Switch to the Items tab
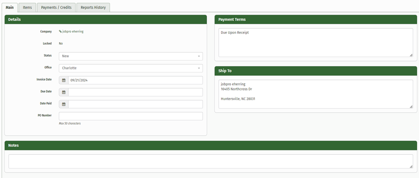 click(x=27, y=7)
